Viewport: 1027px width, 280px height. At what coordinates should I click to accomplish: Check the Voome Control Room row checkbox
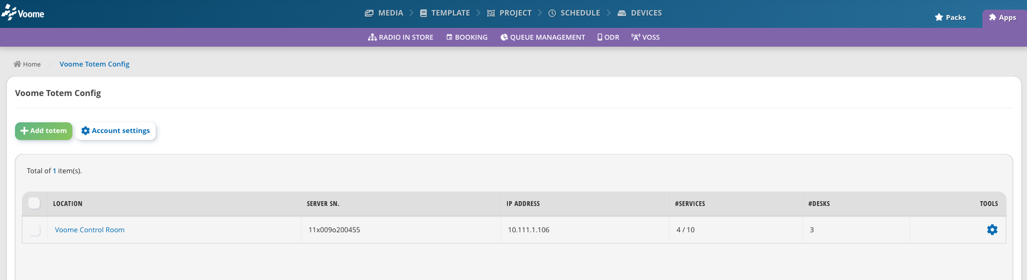pyautogui.click(x=34, y=230)
